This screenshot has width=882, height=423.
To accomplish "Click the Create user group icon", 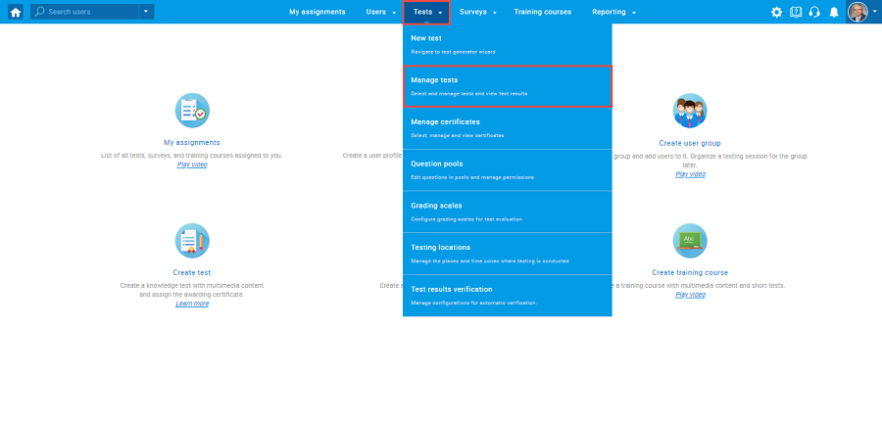I will (690, 111).
